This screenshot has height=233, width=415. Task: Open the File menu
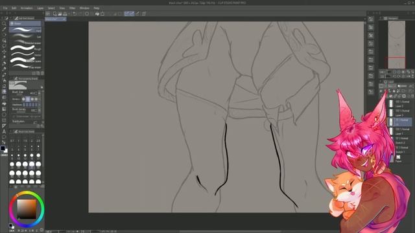pos(5,8)
